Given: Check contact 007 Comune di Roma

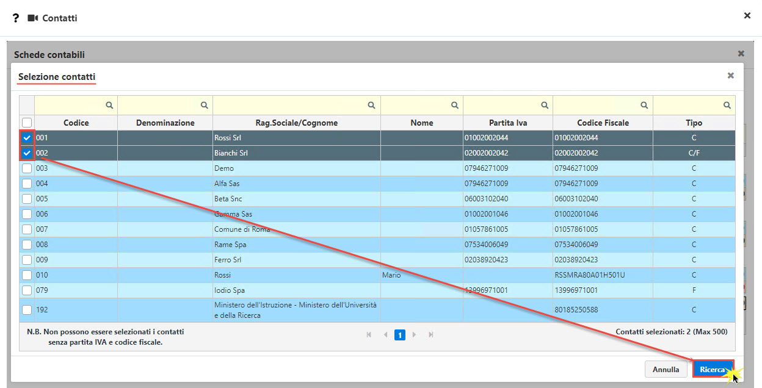Looking at the screenshot, I should click(x=27, y=229).
